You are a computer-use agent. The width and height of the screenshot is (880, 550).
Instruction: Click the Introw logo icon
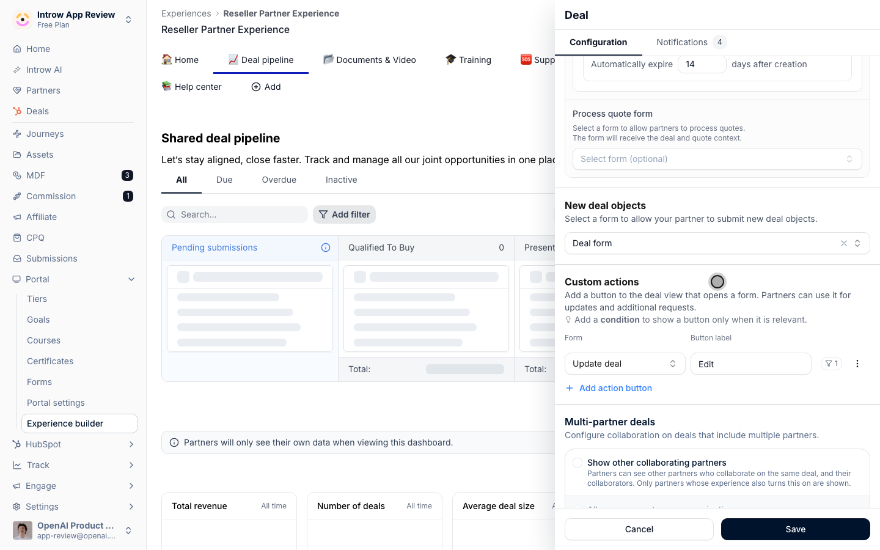[23, 20]
